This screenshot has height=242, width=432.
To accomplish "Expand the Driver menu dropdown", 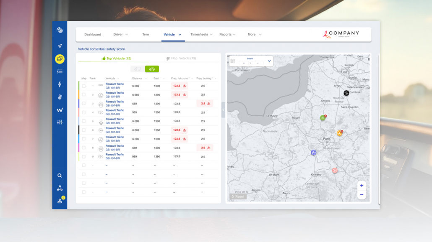I will pyautogui.click(x=120, y=35).
